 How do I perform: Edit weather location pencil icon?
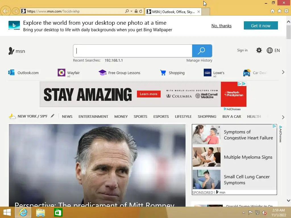[53, 116]
